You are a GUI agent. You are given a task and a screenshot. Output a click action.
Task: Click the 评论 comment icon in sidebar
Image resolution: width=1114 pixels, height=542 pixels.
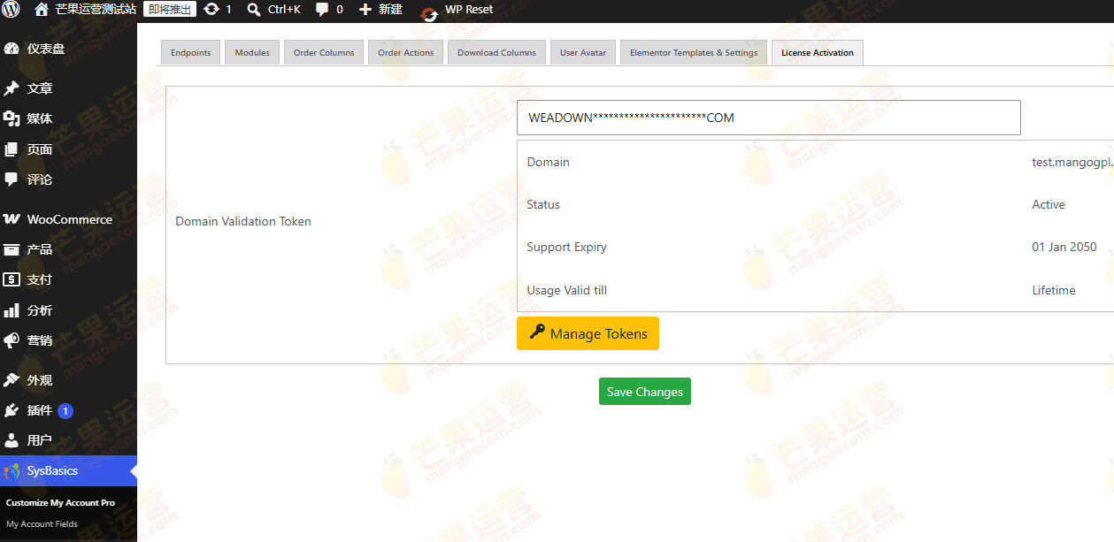[12, 179]
